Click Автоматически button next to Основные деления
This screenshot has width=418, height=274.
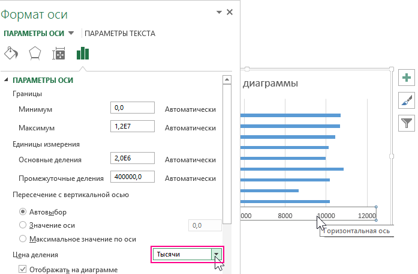pos(190,160)
